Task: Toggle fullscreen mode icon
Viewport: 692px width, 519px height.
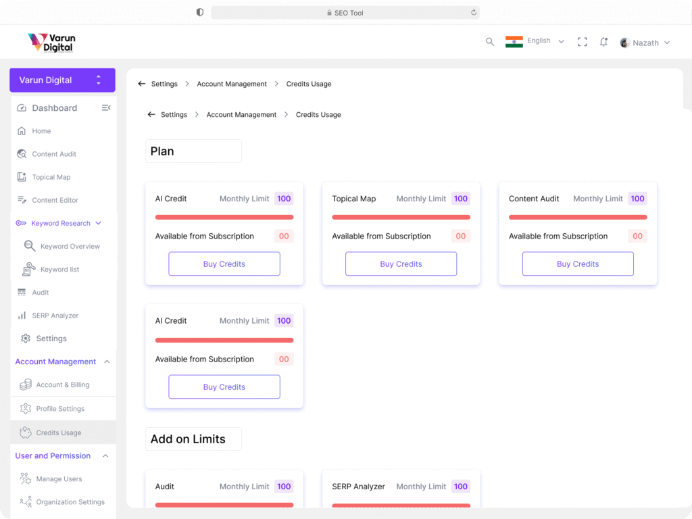Action: [x=582, y=42]
